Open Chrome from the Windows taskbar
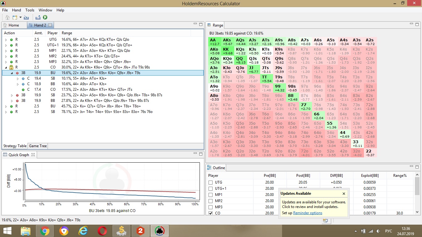The height and width of the screenshot is (237, 422). (44, 231)
